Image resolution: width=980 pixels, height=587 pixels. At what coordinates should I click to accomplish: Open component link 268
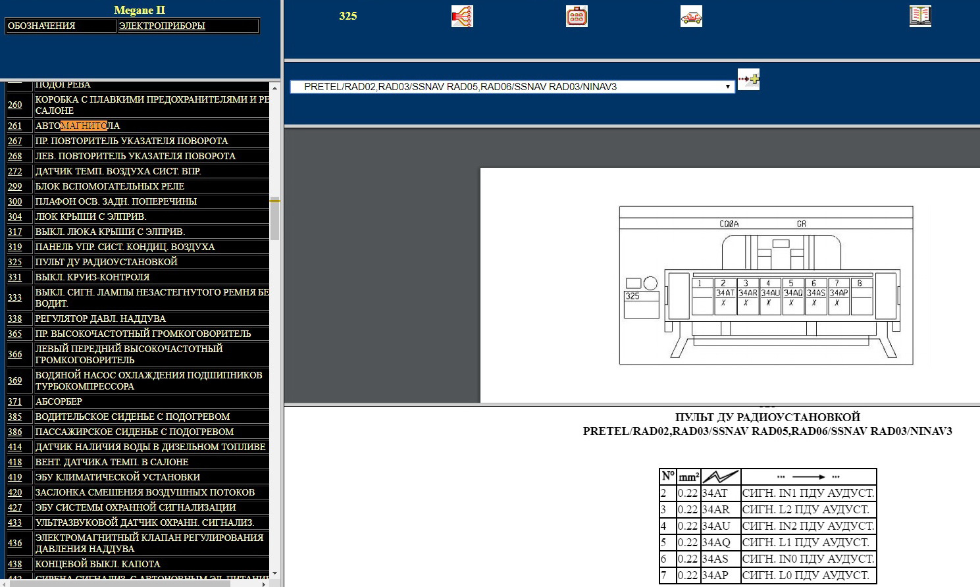[x=15, y=156]
